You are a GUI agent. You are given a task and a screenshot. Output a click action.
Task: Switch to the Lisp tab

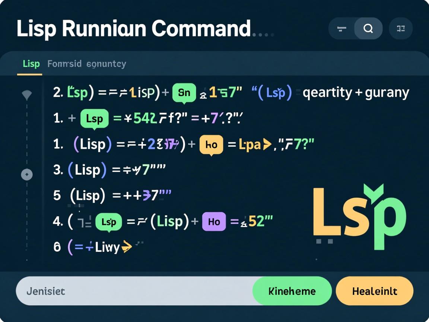tap(31, 64)
